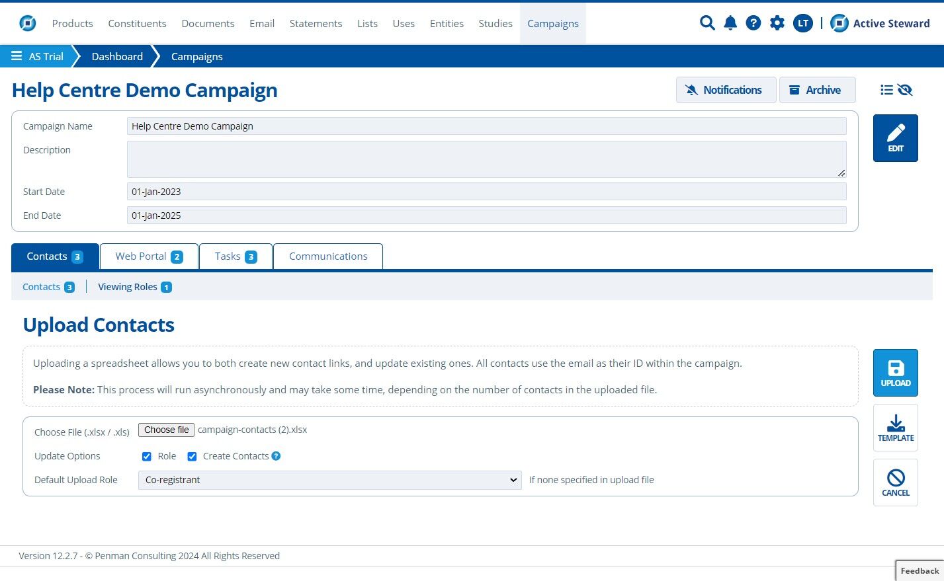The image size is (944, 581).
Task: Open the AS Trial hamburger menu
Action: coord(17,56)
